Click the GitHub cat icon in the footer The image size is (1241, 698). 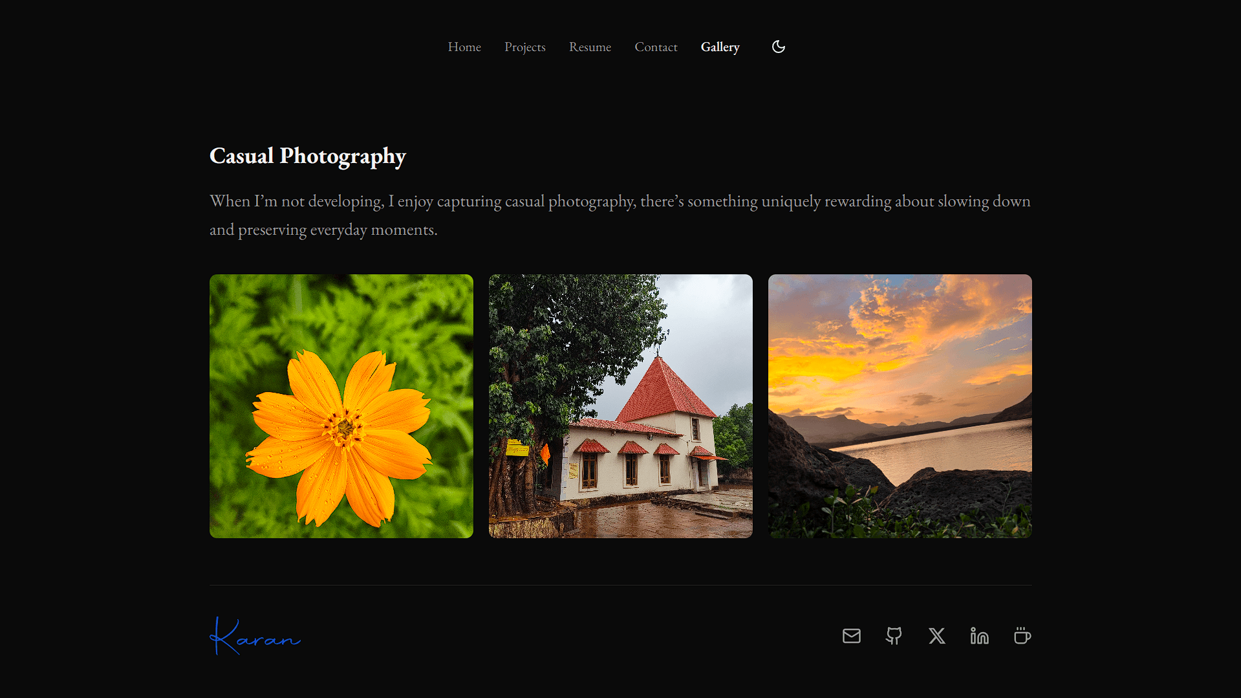[893, 636]
